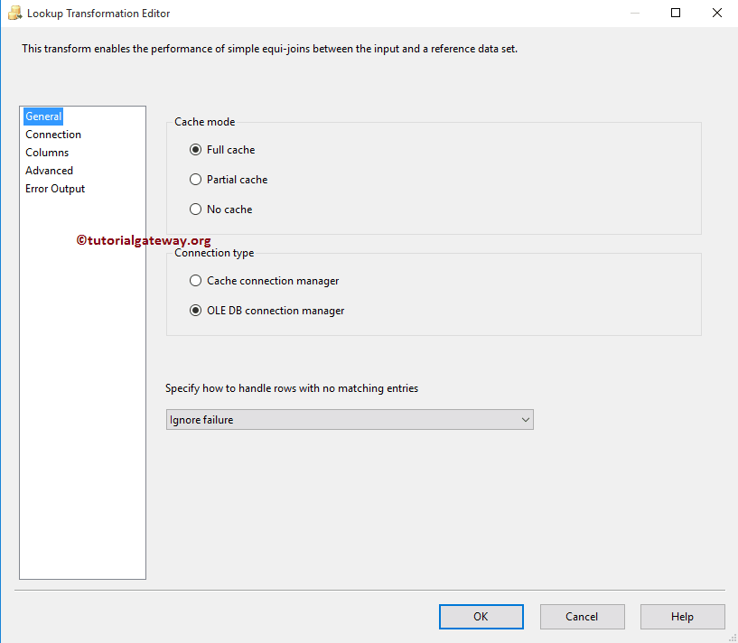Choose Partial cache mode
Image resolution: width=738 pixels, height=643 pixels.
[x=195, y=180]
